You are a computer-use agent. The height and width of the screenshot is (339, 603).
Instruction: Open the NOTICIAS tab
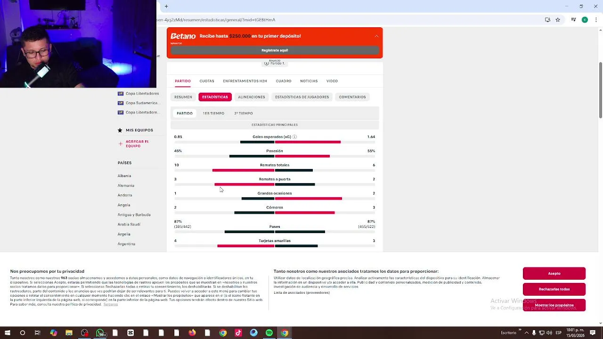[309, 81]
